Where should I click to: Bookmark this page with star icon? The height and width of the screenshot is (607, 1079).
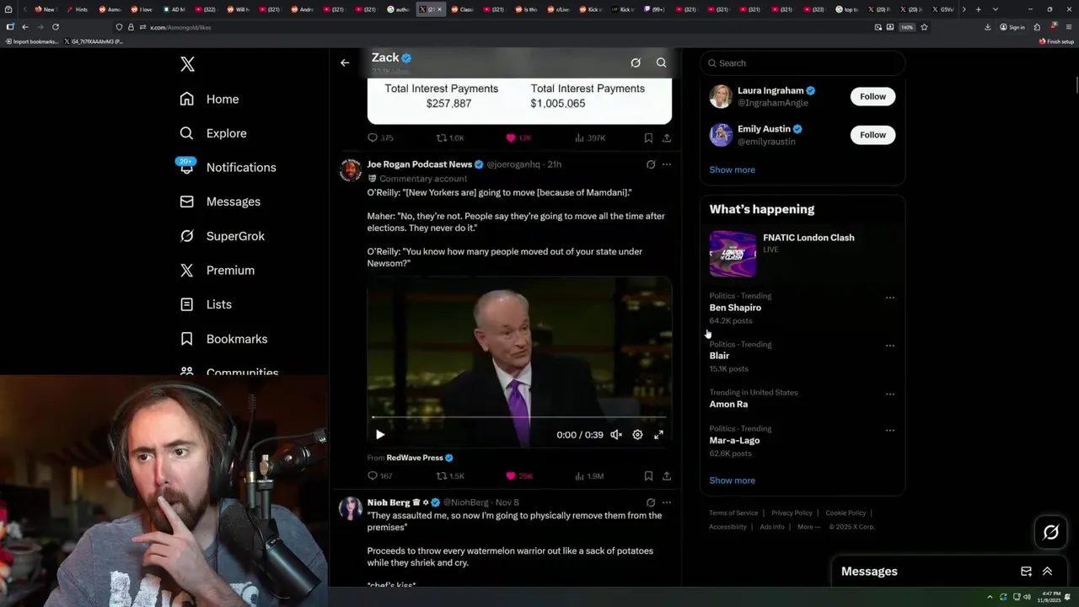click(x=924, y=27)
